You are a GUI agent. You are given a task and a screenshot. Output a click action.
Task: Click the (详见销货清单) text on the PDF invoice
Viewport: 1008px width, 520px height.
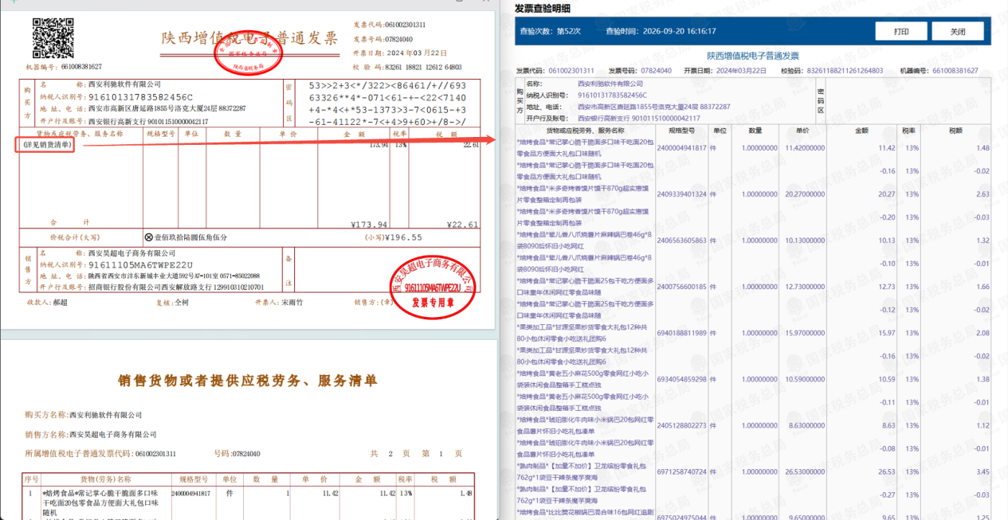point(47,145)
